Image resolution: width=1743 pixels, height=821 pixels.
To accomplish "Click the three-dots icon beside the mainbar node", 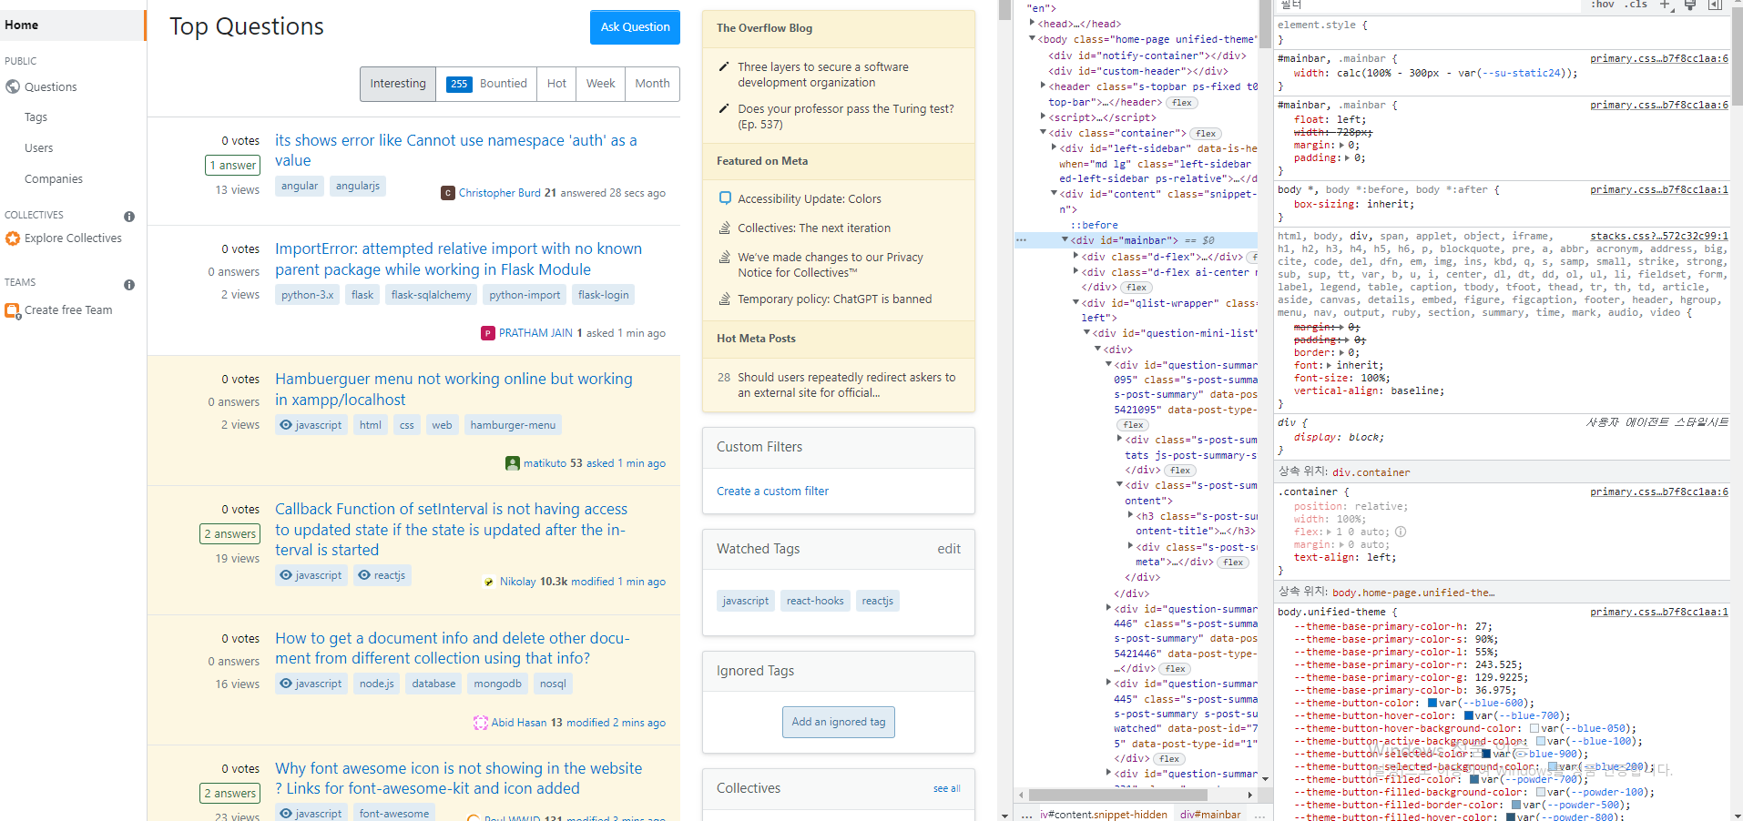I will point(1021,240).
